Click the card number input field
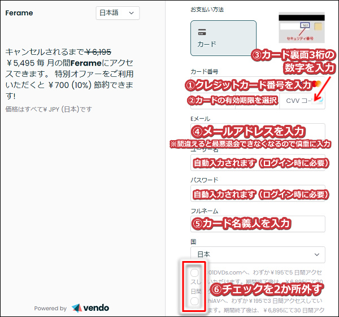This screenshot has height=317, width=339. [x=258, y=85]
